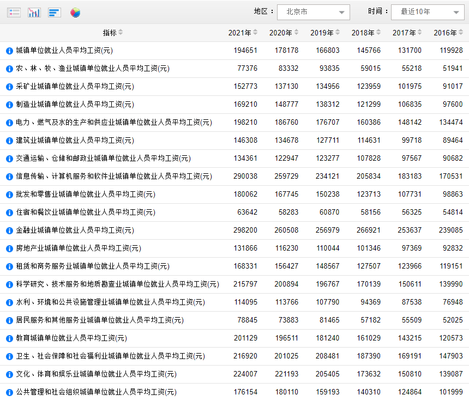Open info icon for 租赁和商务服务业 row
This screenshot has height=401, width=469.
click(10, 266)
